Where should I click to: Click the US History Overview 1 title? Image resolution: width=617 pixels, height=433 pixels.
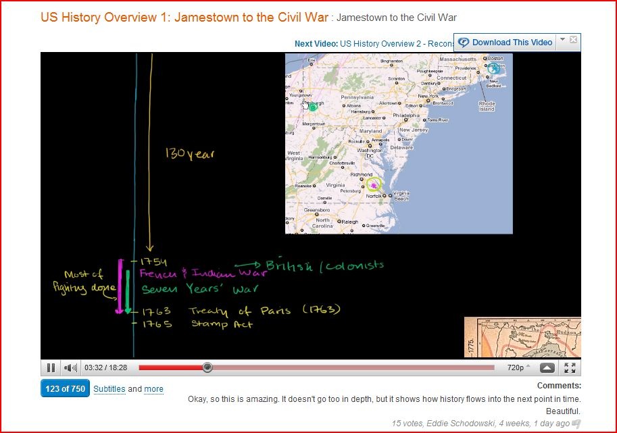pyautogui.click(x=184, y=18)
